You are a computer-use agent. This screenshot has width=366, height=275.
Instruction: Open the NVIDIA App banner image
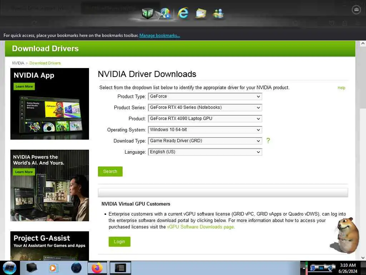tap(50, 104)
